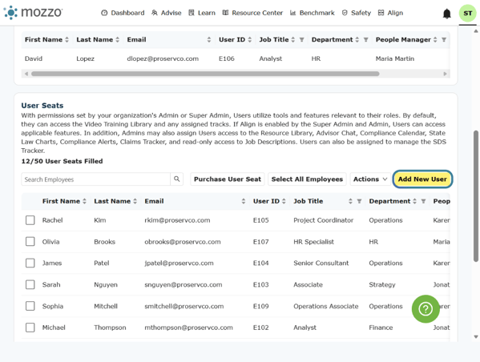Sort User Seats table by User ID

[284, 201]
